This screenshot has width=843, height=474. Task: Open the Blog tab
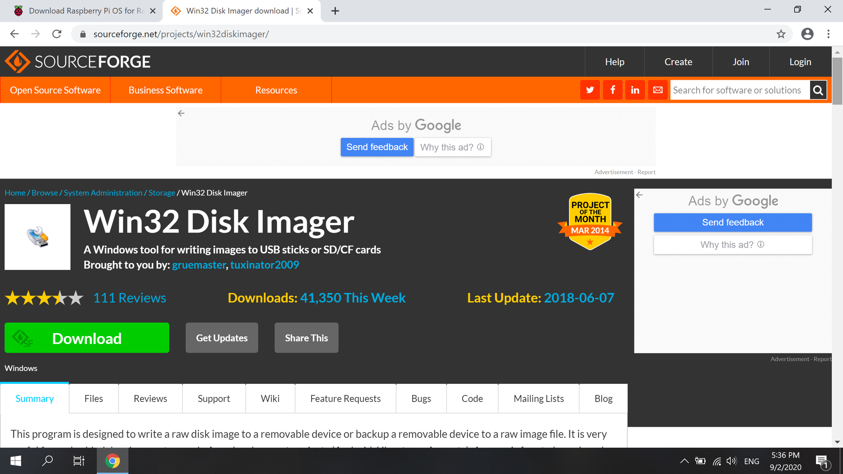point(603,398)
